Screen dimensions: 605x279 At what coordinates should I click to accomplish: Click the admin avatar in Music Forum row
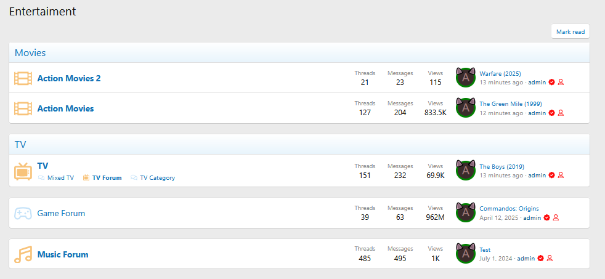click(x=466, y=254)
